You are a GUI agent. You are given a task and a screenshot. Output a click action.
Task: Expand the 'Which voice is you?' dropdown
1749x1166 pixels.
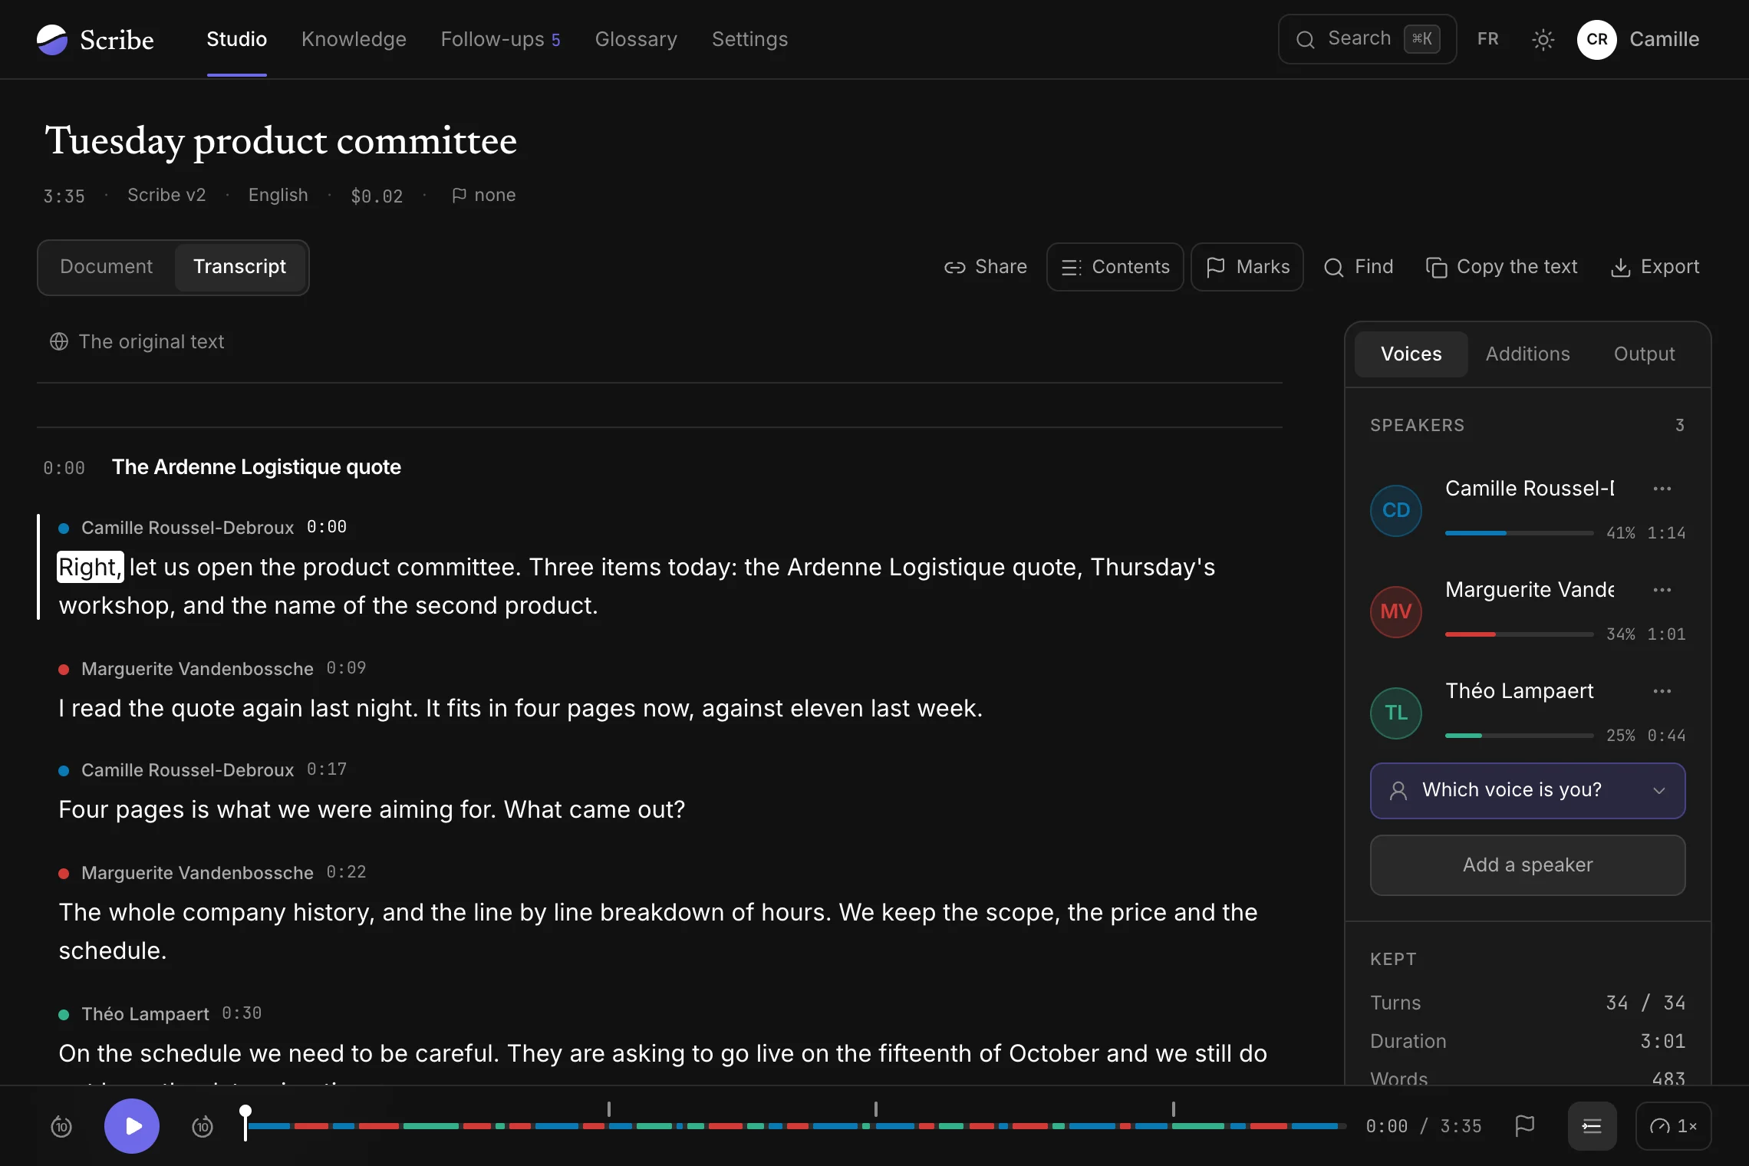tap(1527, 790)
